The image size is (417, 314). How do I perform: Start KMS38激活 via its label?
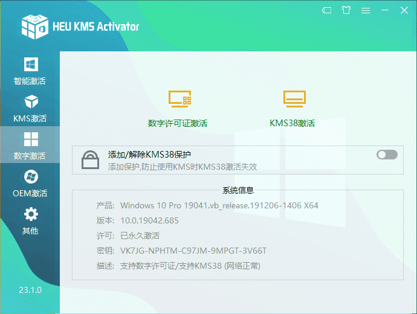pyautogui.click(x=292, y=123)
